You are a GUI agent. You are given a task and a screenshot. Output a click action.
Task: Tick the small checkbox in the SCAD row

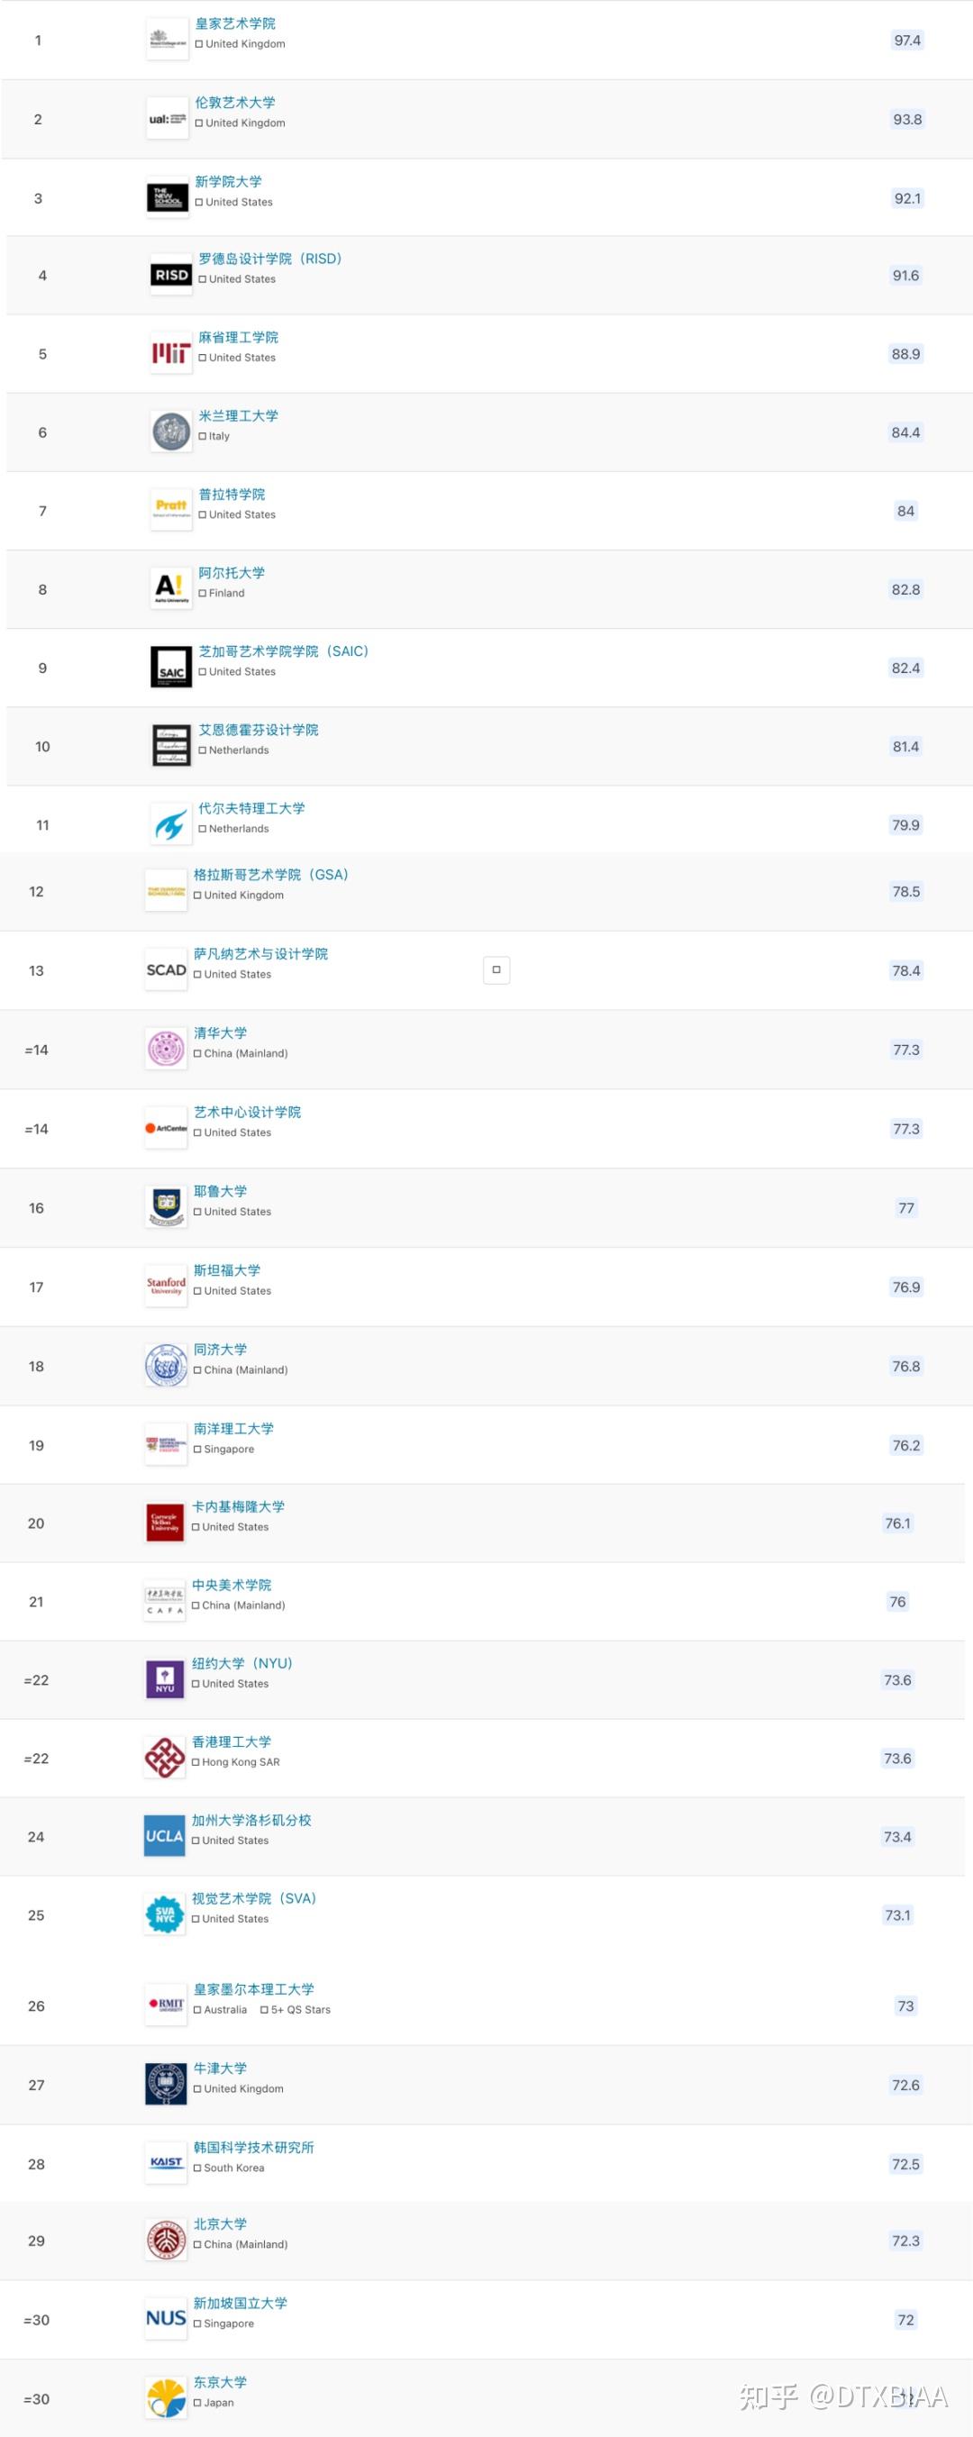tap(497, 969)
